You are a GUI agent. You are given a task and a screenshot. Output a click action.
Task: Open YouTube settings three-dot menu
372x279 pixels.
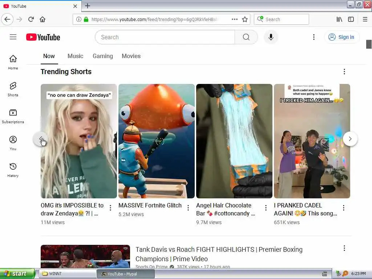coord(314,37)
